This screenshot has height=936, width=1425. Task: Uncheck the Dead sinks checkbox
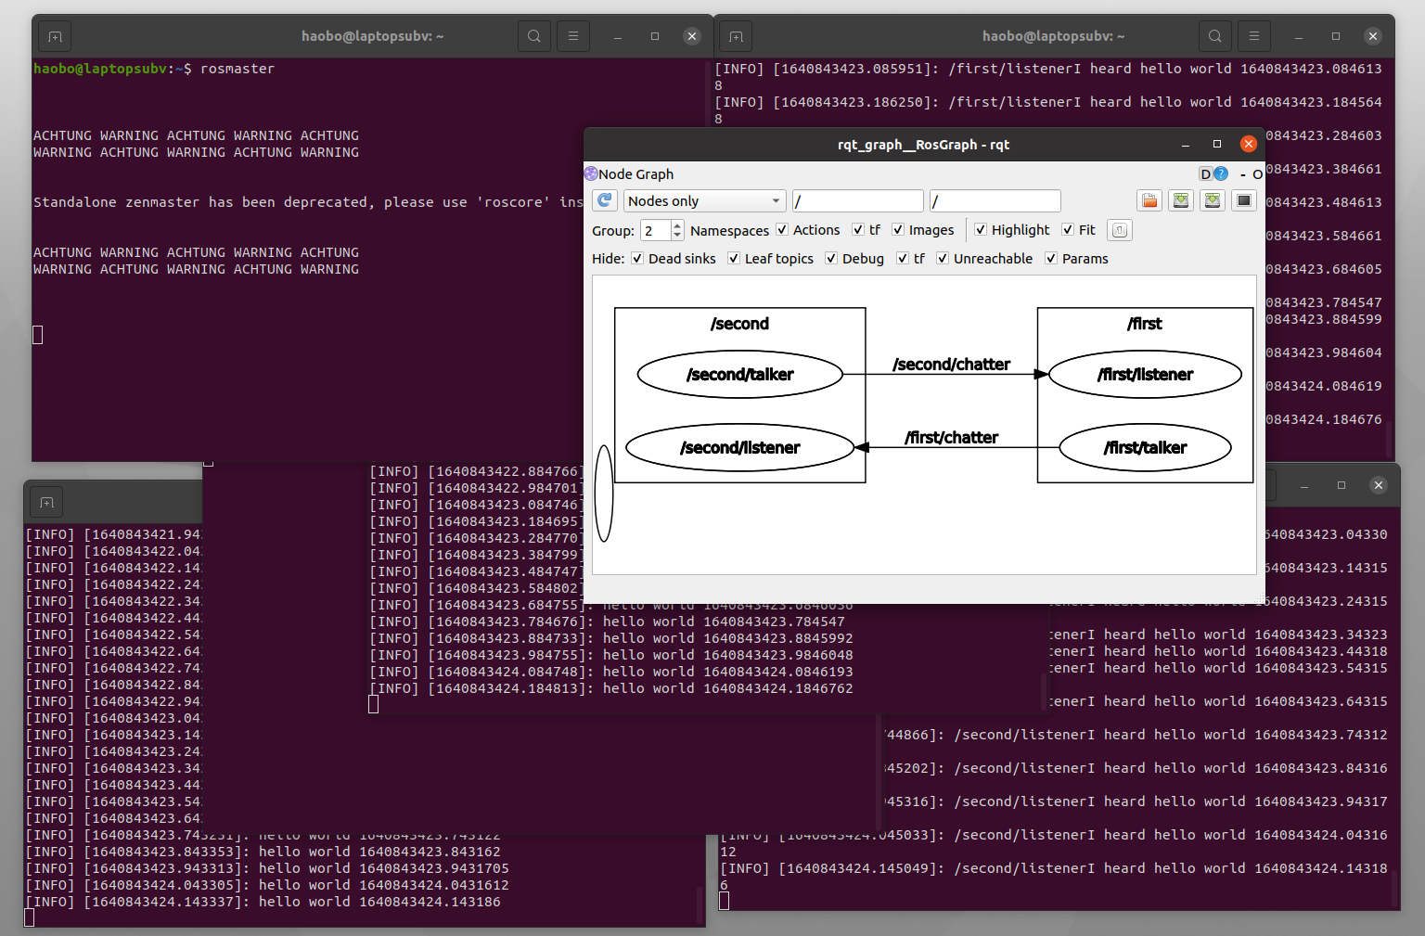637,258
